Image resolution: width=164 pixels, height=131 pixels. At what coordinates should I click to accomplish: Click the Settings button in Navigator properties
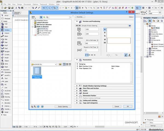click(153, 126)
